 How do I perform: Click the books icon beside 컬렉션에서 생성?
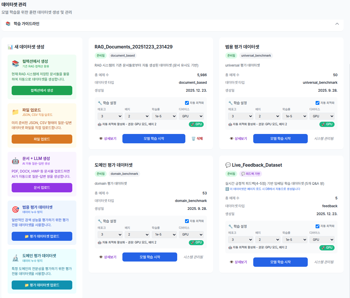pyautogui.click(x=15, y=64)
